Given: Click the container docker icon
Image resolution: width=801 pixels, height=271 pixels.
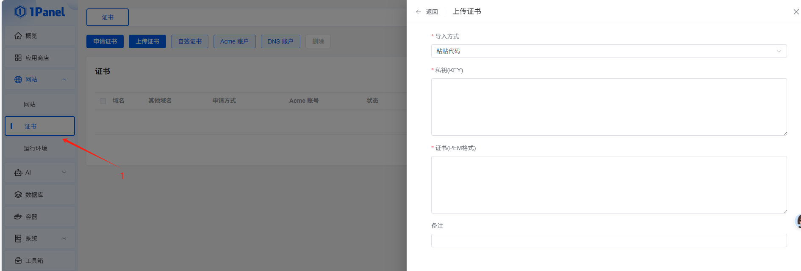Looking at the screenshot, I should point(18,217).
